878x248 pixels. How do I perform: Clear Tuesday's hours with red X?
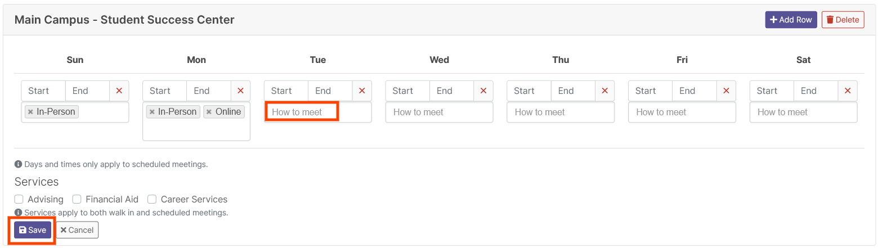(362, 91)
